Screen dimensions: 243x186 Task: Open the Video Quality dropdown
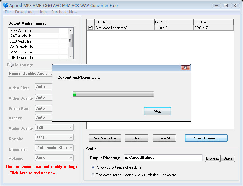click(x=43, y=97)
